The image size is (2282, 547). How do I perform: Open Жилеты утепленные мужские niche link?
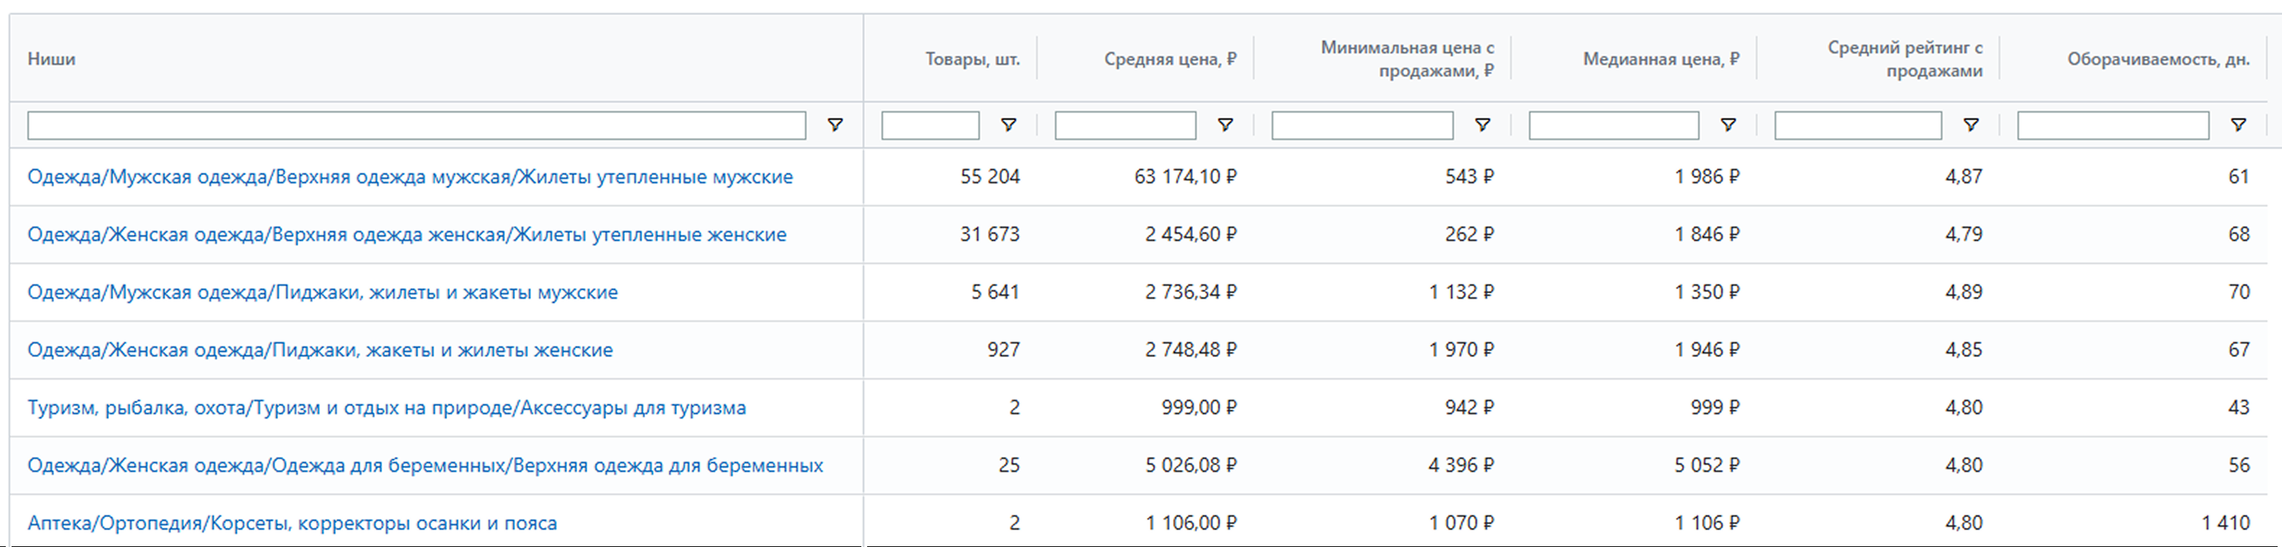click(410, 177)
